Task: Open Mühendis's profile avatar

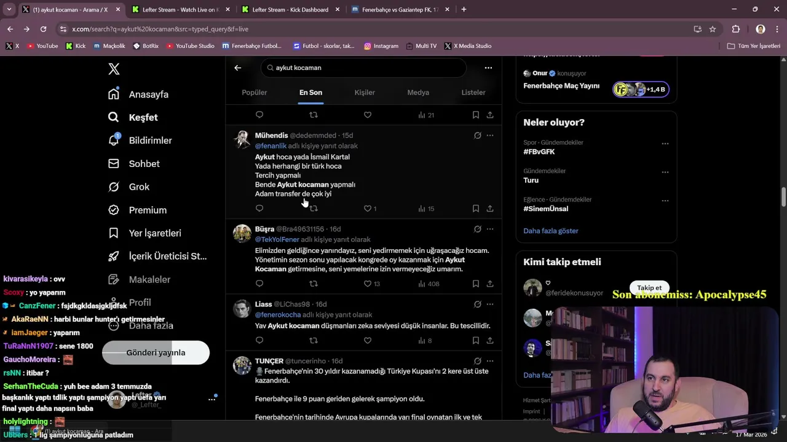Action: click(242, 139)
